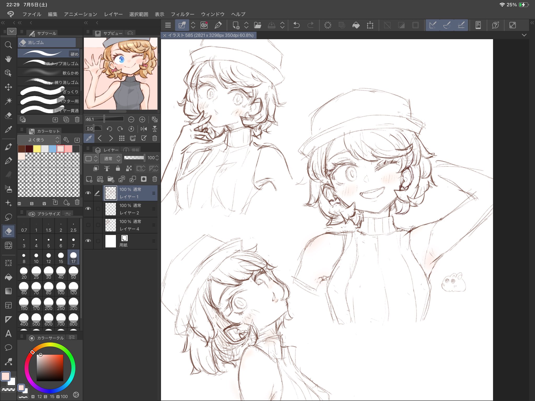Viewport: 535px width, 401px height.
Task: Select the Fill bucket tool in left toolbar
Action: [x=8, y=277]
